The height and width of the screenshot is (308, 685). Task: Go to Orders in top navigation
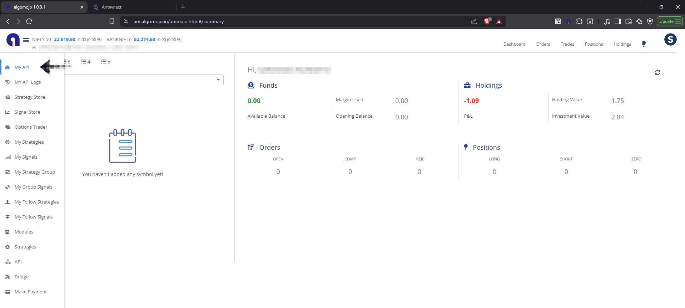[543, 44]
